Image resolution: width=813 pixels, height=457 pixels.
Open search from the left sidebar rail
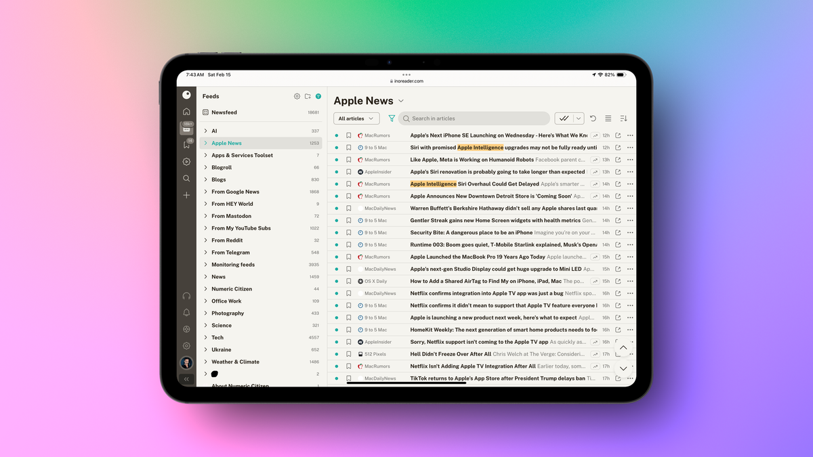[187, 178]
